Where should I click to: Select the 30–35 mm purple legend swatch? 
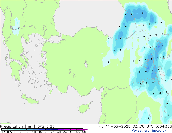tap(61, 129)
